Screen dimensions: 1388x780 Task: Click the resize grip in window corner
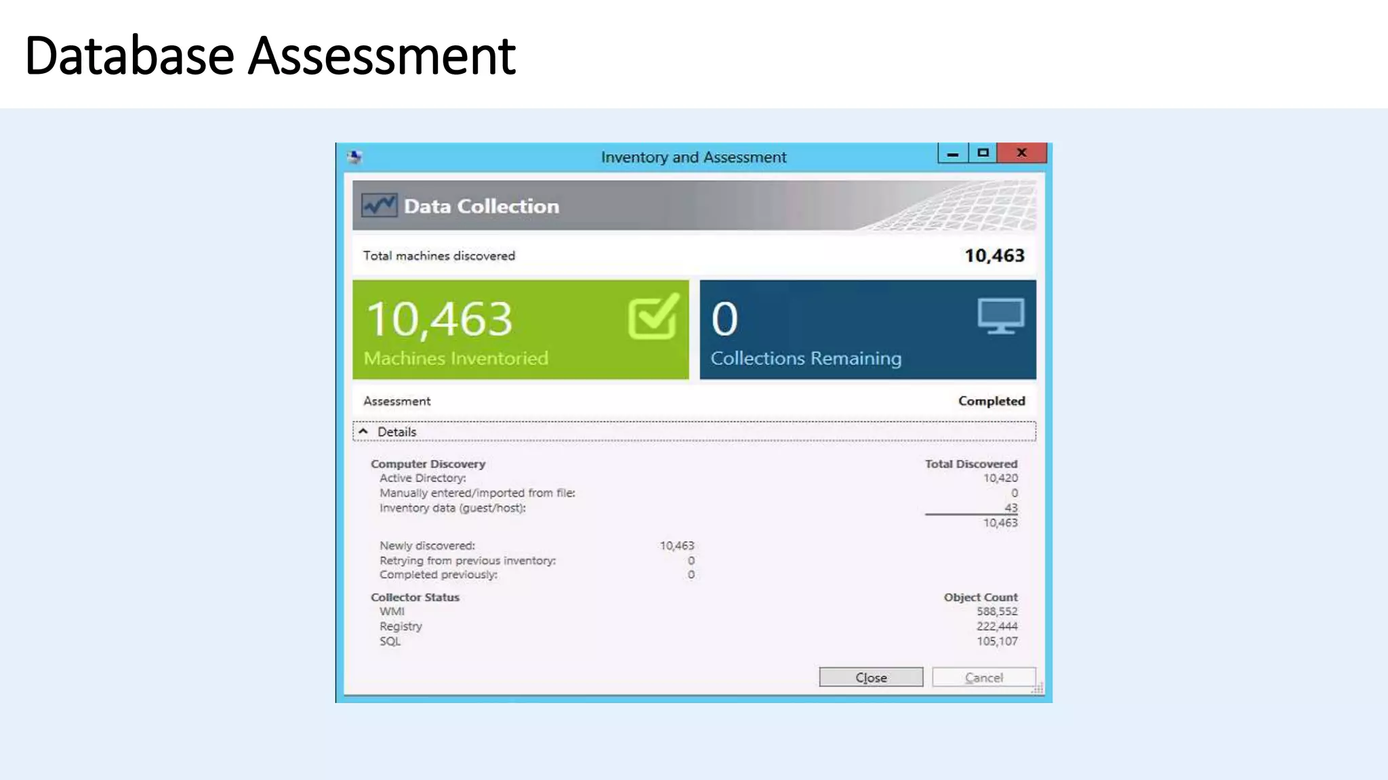coord(1038,689)
